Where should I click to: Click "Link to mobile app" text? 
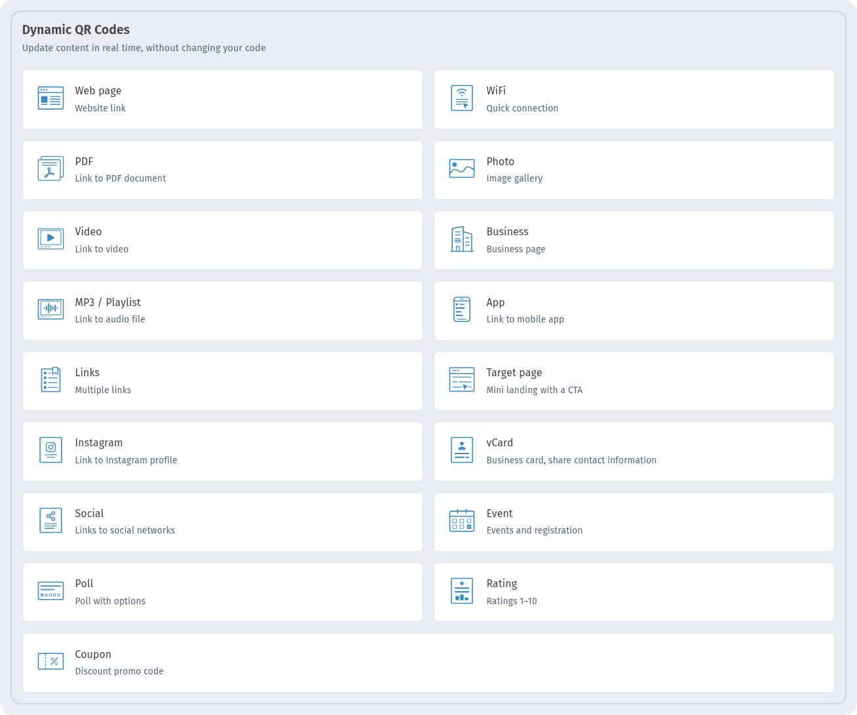525,319
